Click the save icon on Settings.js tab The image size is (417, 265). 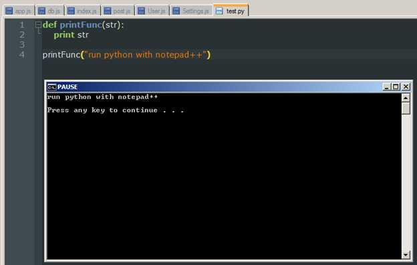point(176,11)
